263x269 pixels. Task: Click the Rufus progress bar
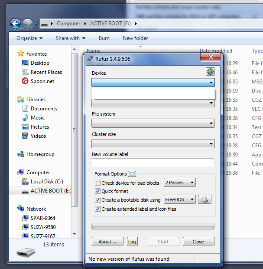click(153, 226)
